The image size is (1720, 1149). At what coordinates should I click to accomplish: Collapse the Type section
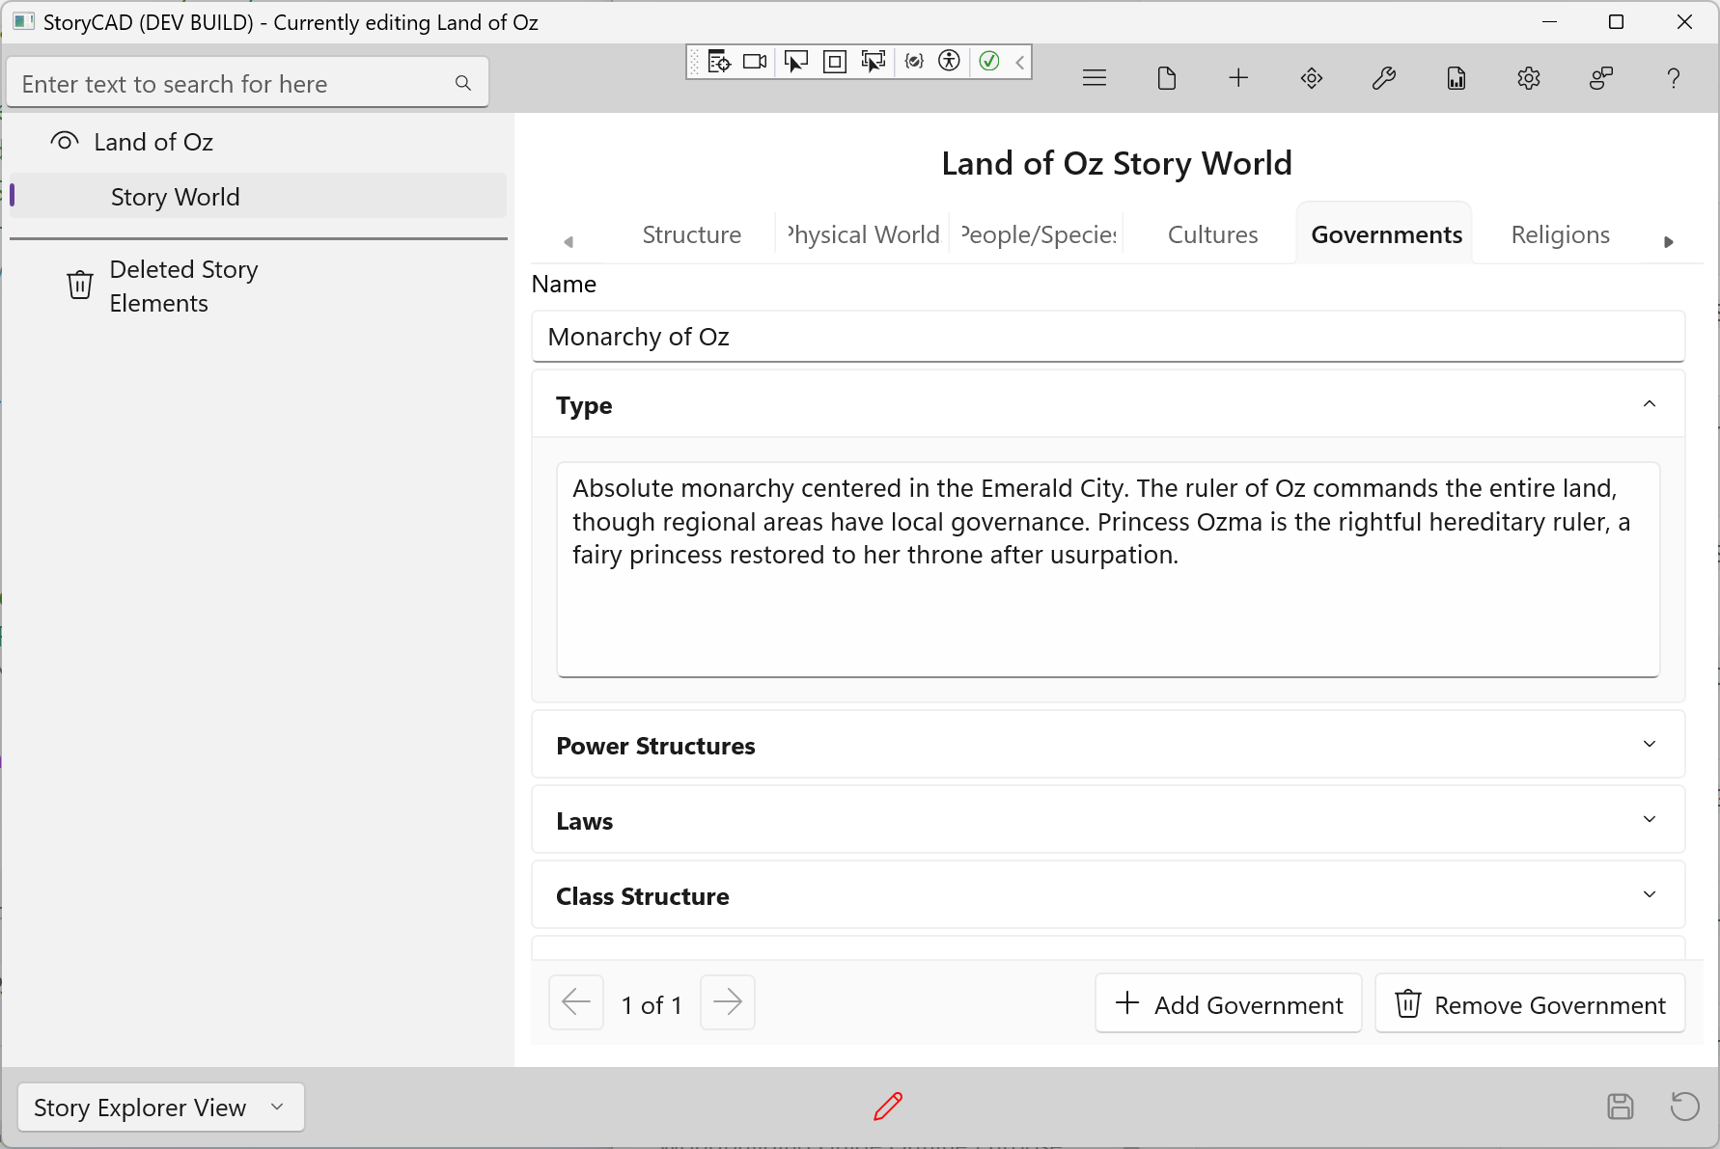pyautogui.click(x=1649, y=404)
